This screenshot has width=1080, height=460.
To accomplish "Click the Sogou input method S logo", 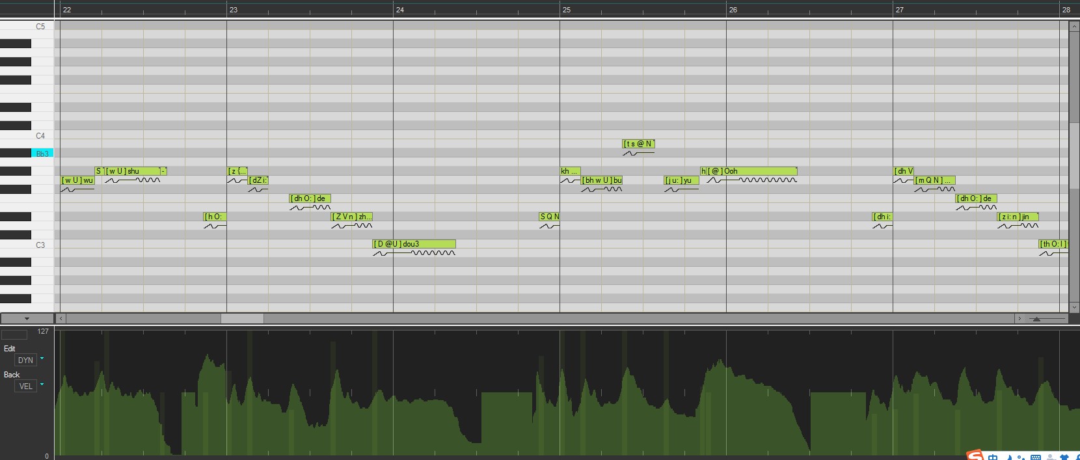I will 975,455.
